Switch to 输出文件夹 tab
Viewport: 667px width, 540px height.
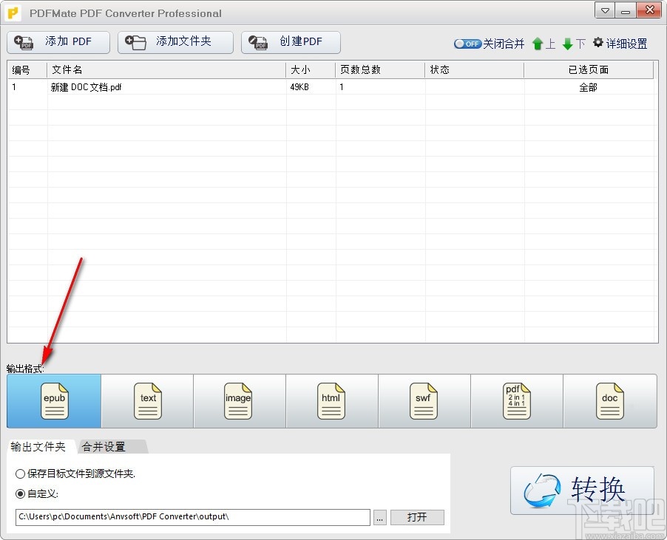[x=41, y=446]
